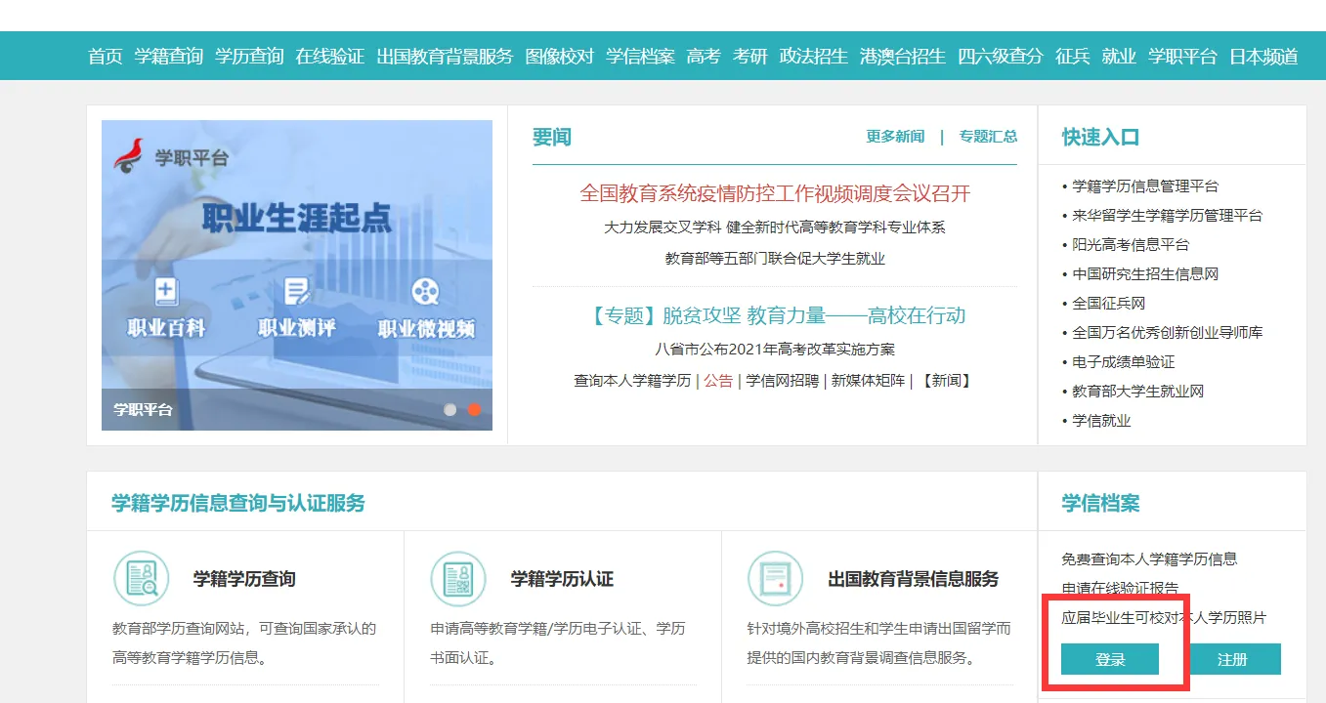Select the first carousel indicator dot
The height and width of the screenshot is (703, 1326).
[449, 411]
